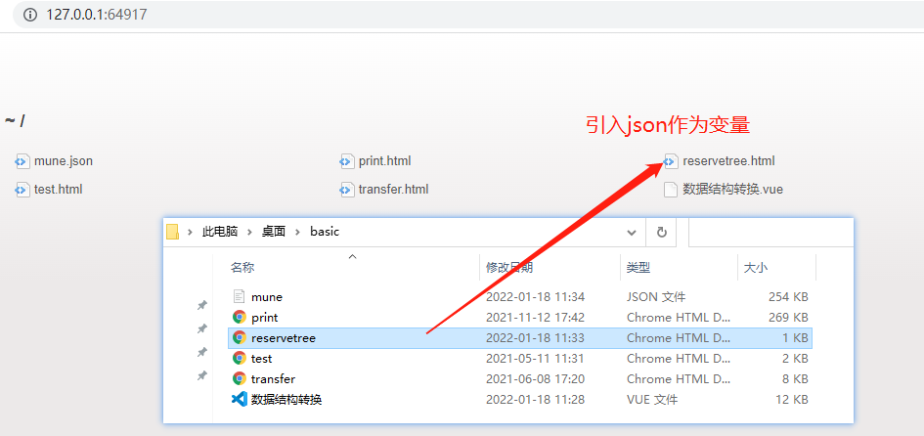Refresh the Explorer folder view

click(661, 232)
